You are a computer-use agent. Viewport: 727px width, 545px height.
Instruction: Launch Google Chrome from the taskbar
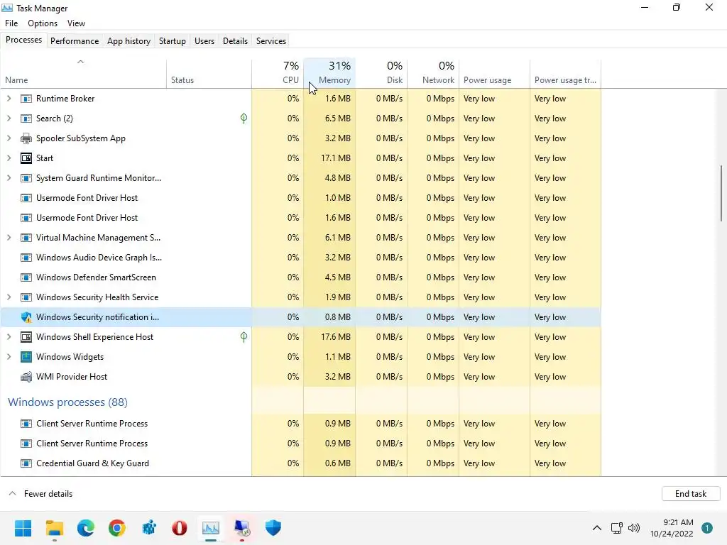pyautogui.click(x=117, y=528)
